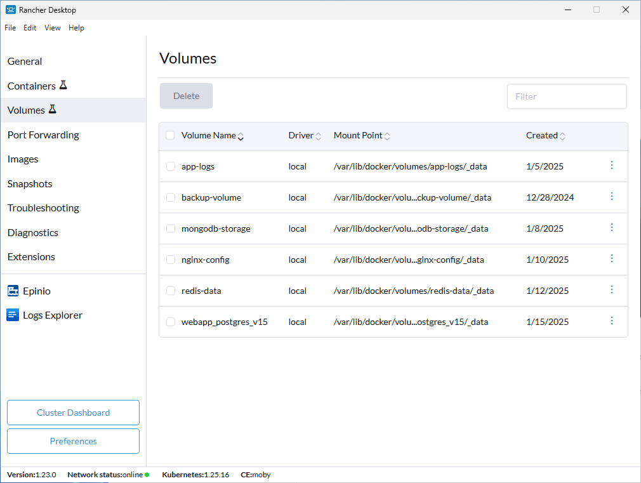This screenshot has height=483, width=641.
Task: Click the experimental flask icon beside Volumes
Action: tap(52, 109)
